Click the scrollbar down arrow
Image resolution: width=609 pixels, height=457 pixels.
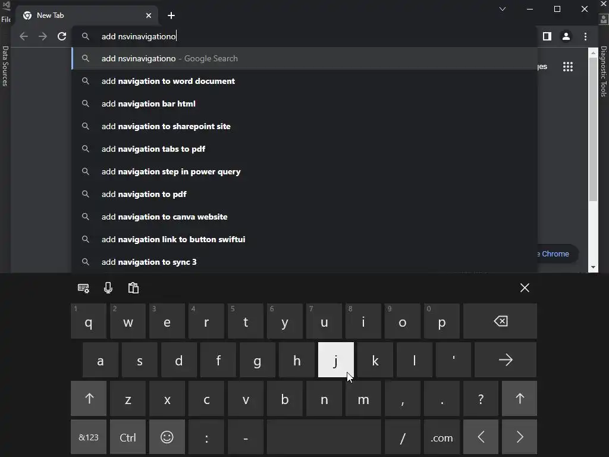593,267
